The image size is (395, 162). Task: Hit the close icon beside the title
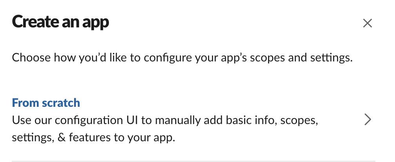coord(367,23)
